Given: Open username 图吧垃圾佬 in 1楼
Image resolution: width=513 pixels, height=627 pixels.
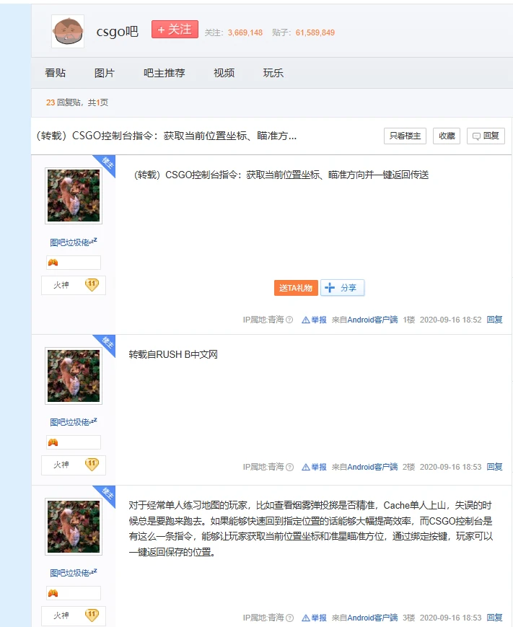Looking at the screenshot, I should click(74, 242).
